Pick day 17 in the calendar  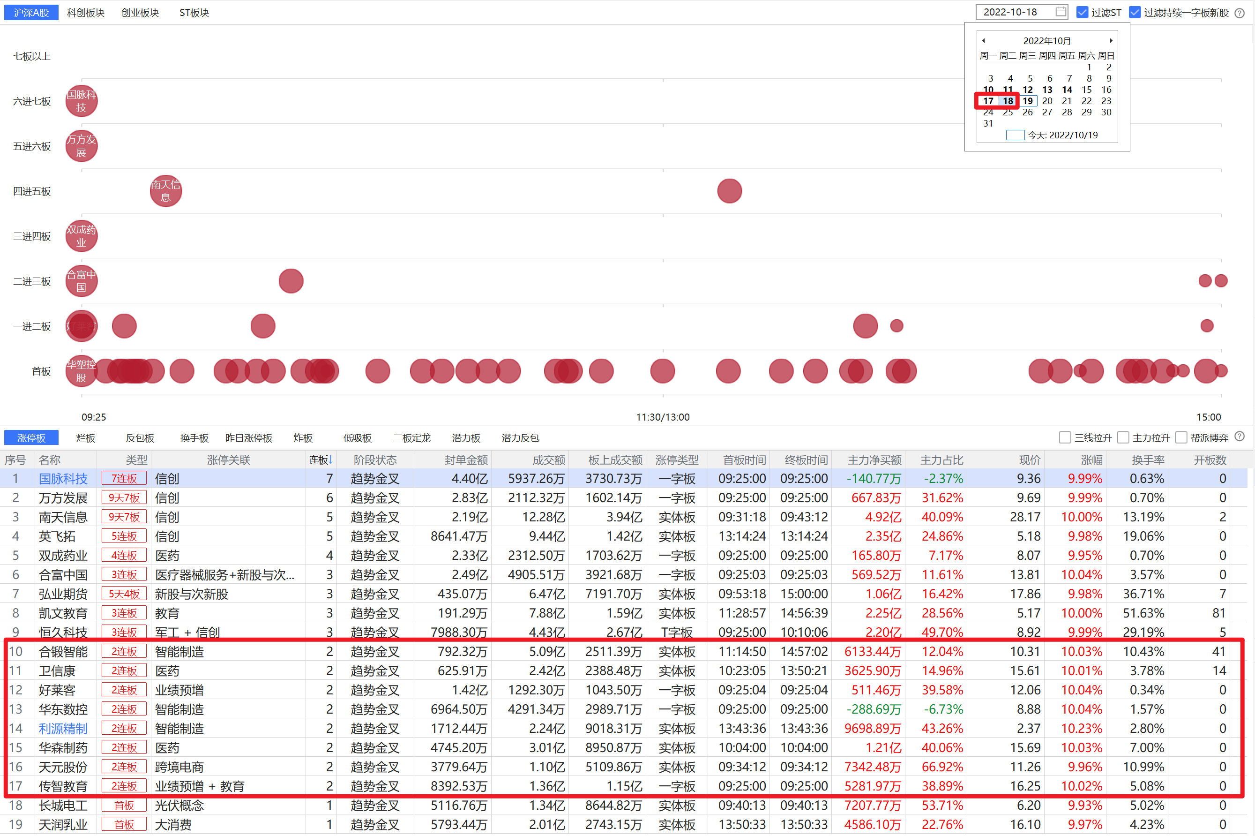point(988,101)
